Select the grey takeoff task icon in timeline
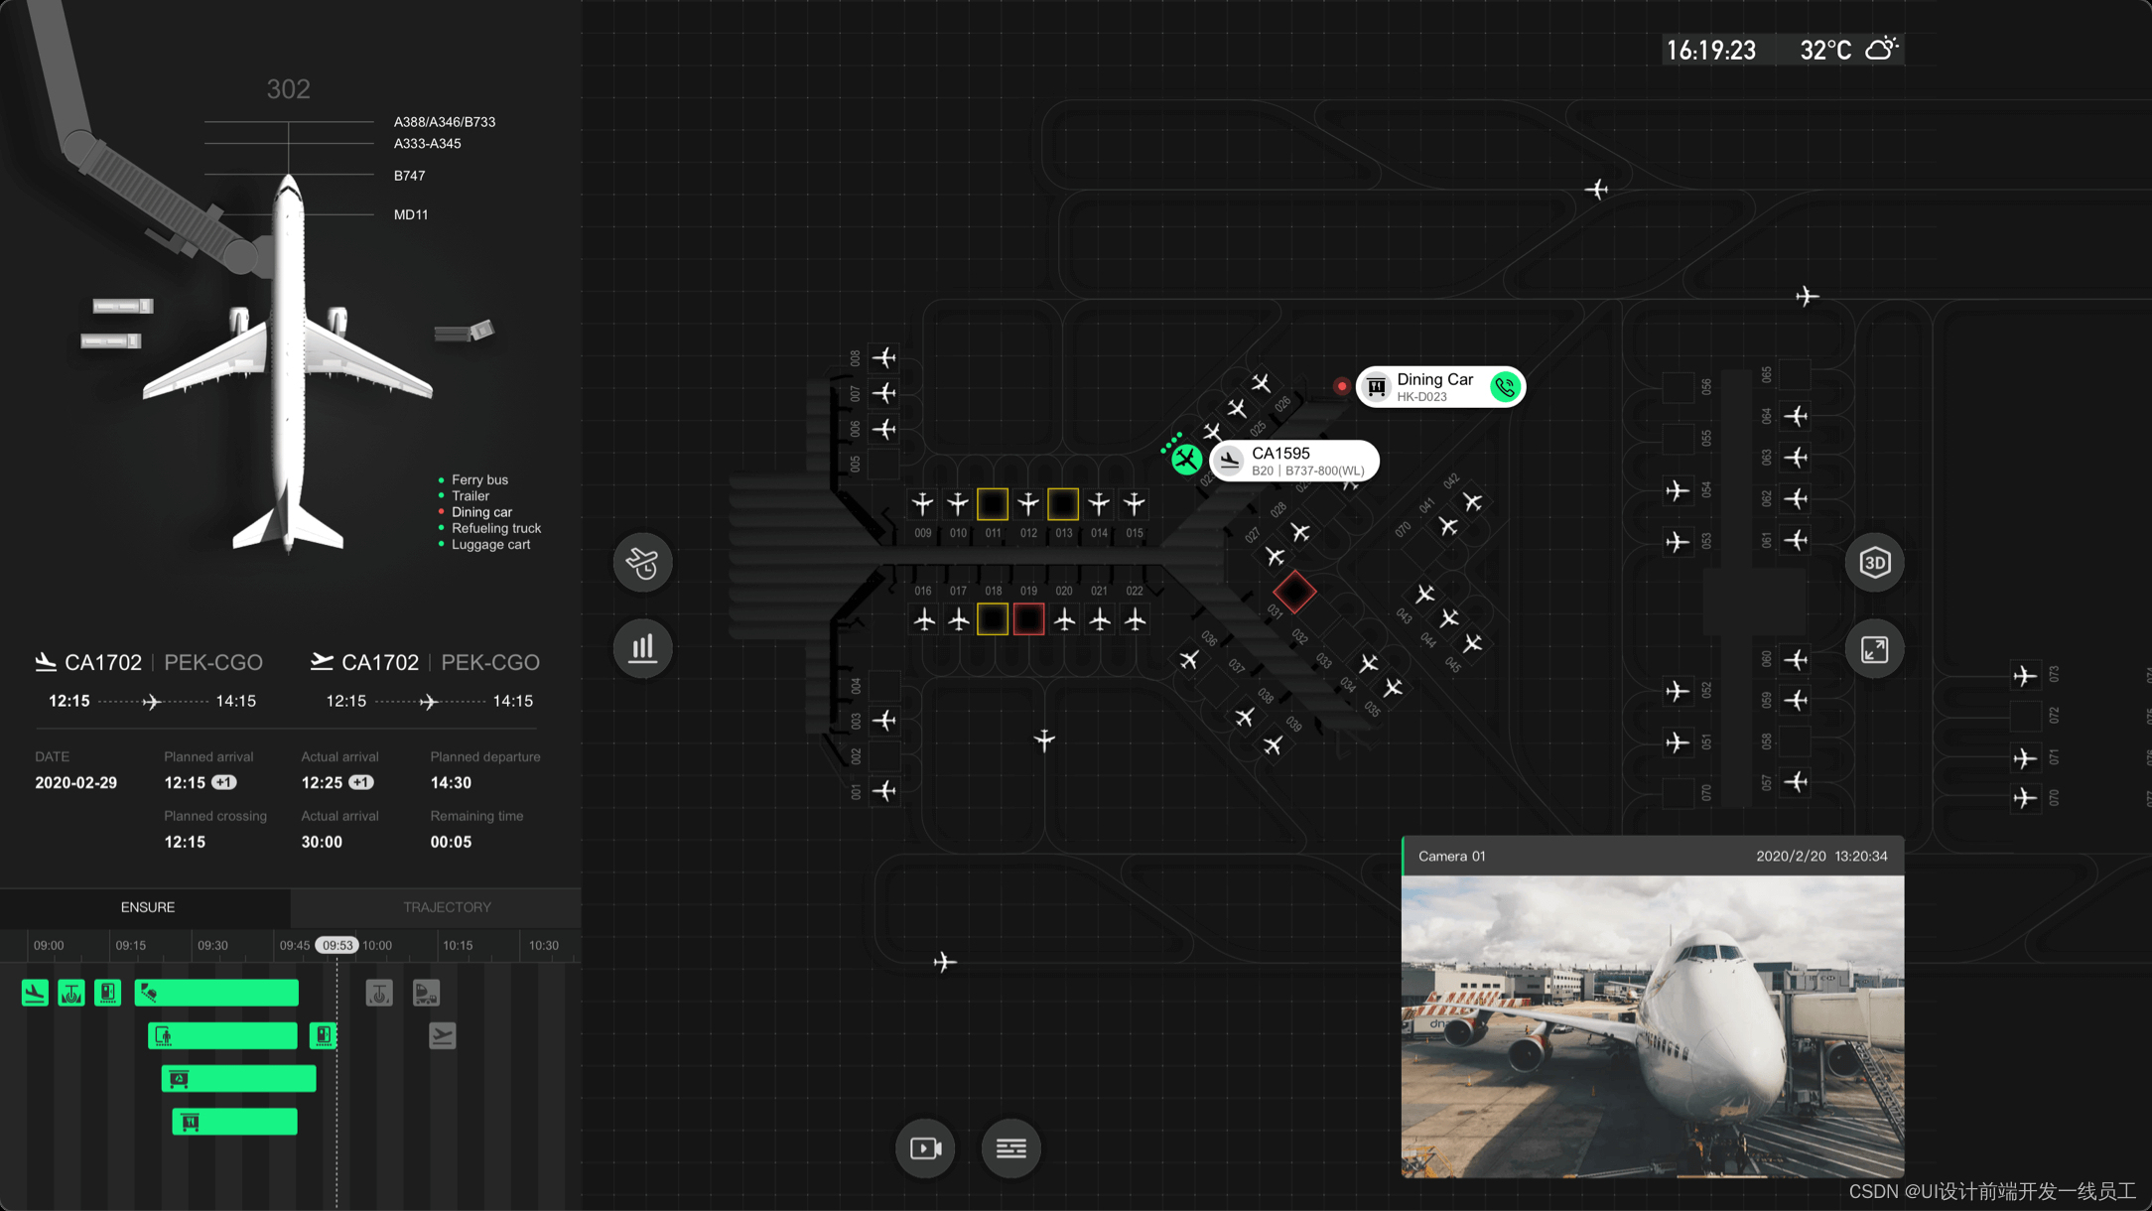2152x1211 pixels. tap(442, 1036)
